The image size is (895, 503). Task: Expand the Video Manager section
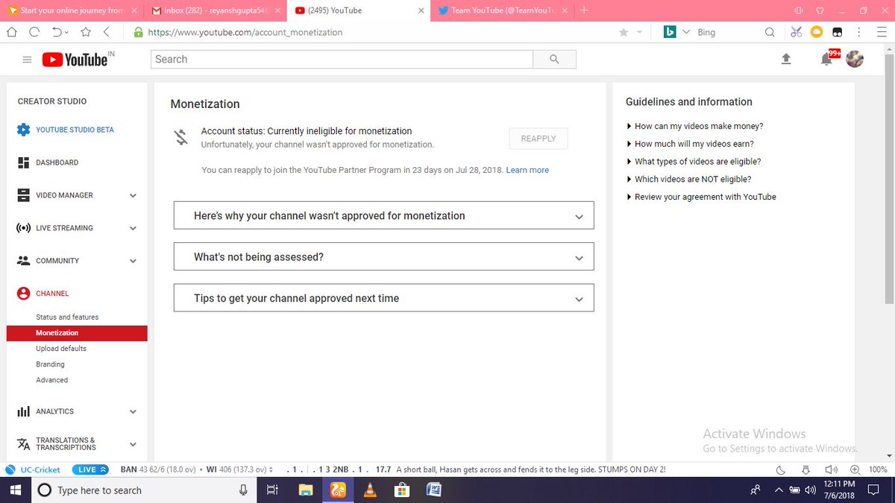pyautogui.click(x=133, y=196)
